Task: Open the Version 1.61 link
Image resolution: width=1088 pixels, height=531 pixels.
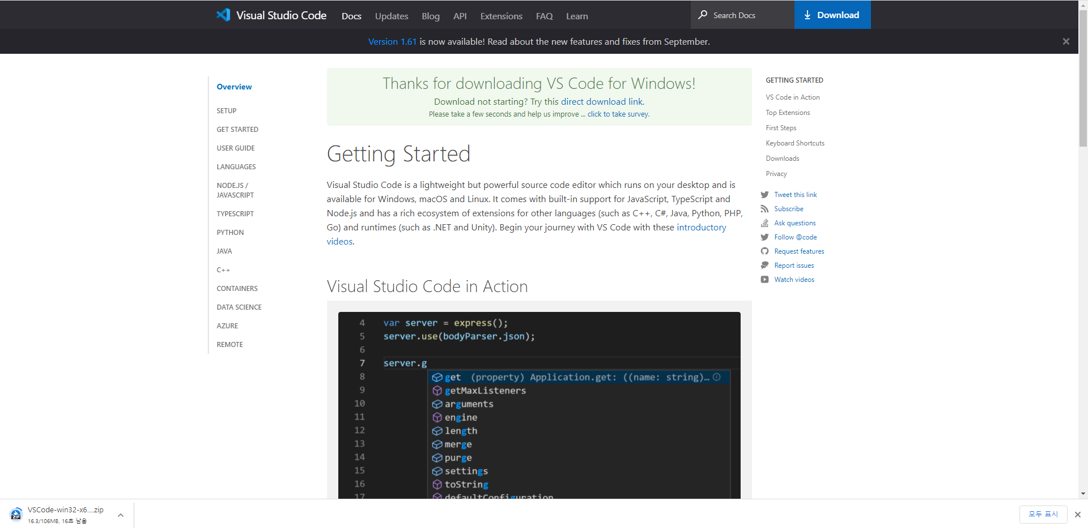Action: coord(392,42)
